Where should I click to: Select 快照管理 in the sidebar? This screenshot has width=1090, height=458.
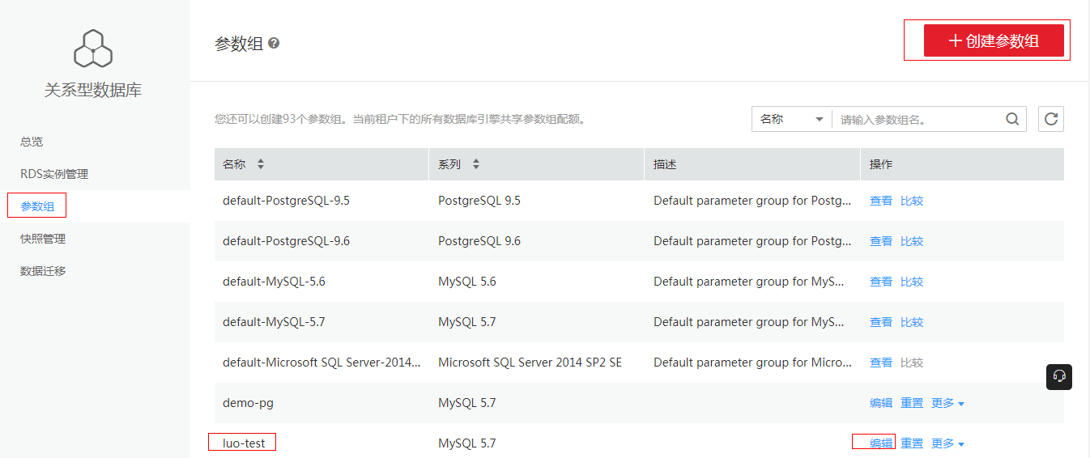tap(43, 239)
